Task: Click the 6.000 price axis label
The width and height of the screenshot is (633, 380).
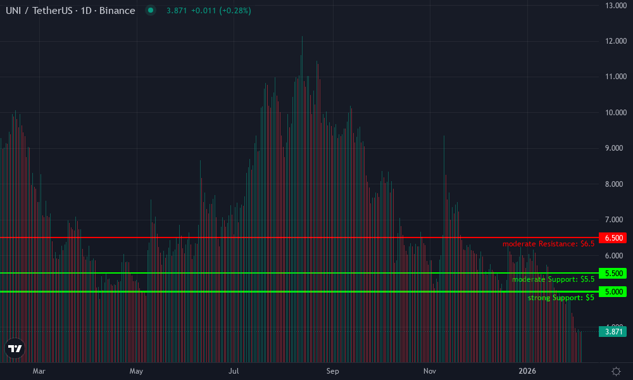Action: click(x=614, y=255)
